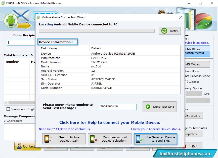This screenshot has height=158, width=218.
Task: Click the 'Total Numbers : 0' label
Action: (x=18, y=55)
